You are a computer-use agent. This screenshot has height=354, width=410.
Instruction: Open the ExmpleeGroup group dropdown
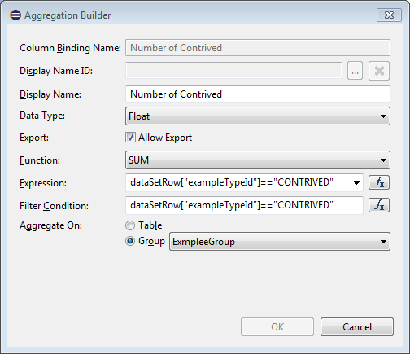(280, 242)
